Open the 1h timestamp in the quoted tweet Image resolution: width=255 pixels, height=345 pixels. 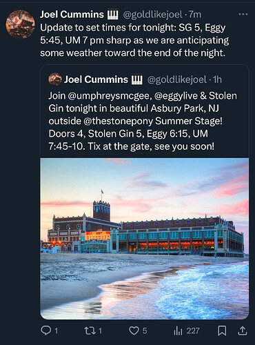point(217,79)
